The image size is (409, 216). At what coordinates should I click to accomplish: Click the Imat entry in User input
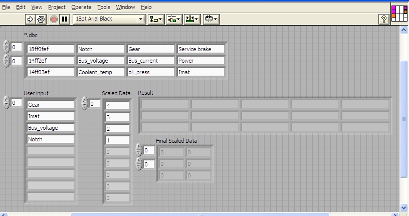click(50, 116)
